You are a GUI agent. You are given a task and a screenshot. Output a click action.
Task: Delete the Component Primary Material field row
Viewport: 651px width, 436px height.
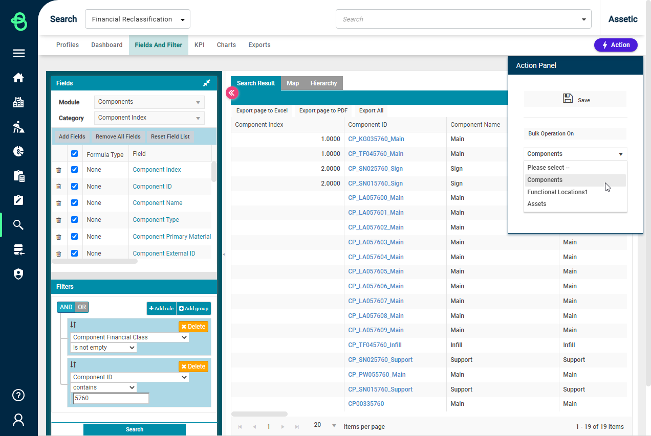pyautogui.click(x=58, y=237)
